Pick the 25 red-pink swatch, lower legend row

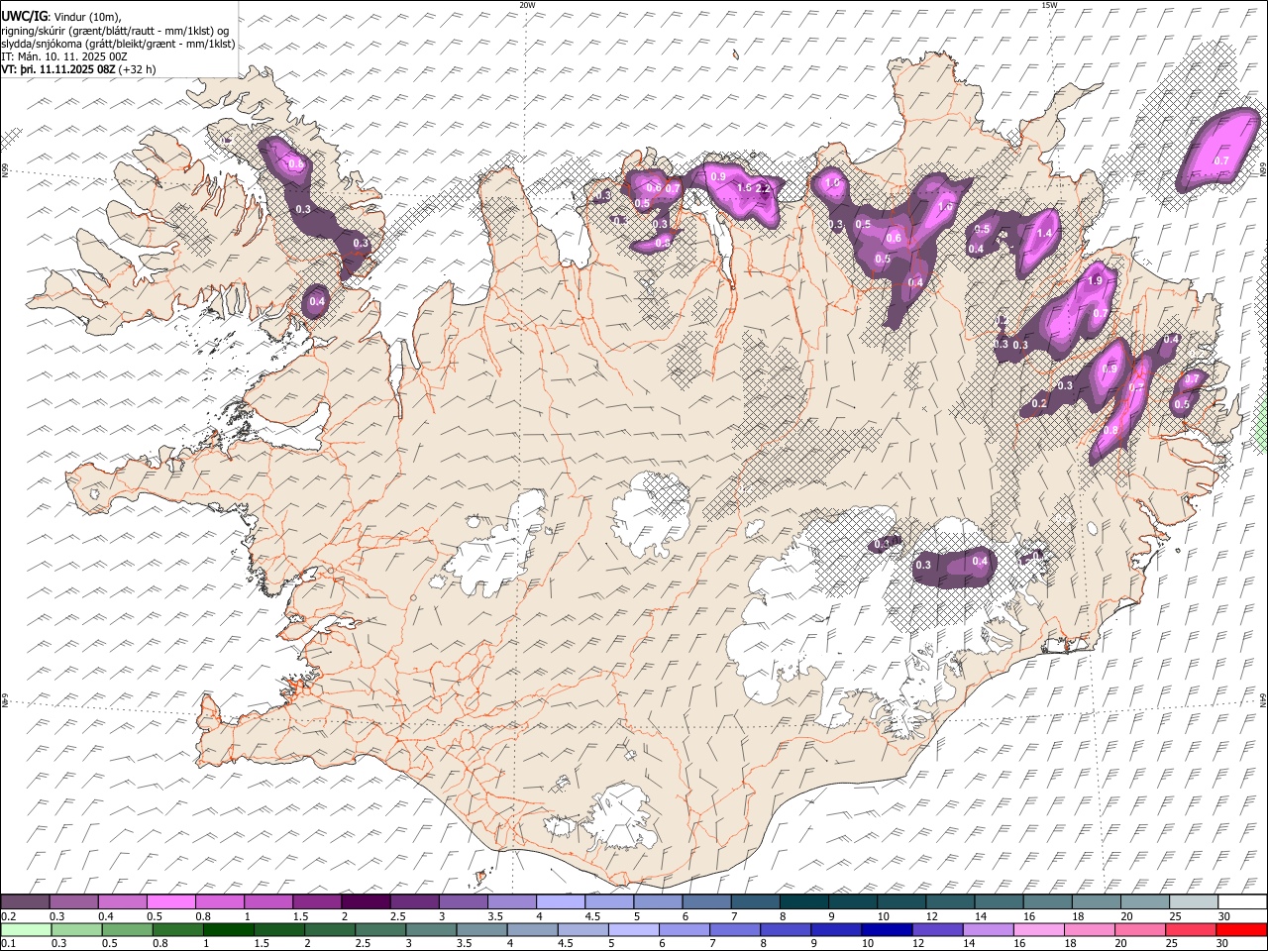(1190, 929)
